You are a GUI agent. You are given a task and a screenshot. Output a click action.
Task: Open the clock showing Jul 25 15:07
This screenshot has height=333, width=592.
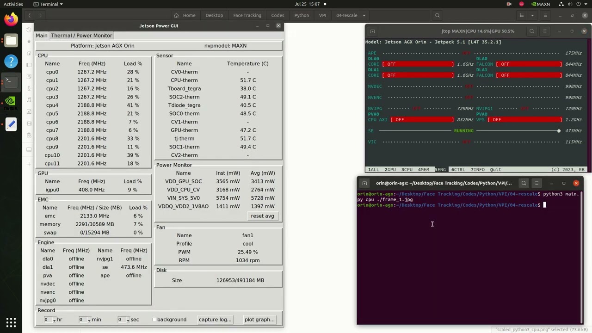point(307,4)
